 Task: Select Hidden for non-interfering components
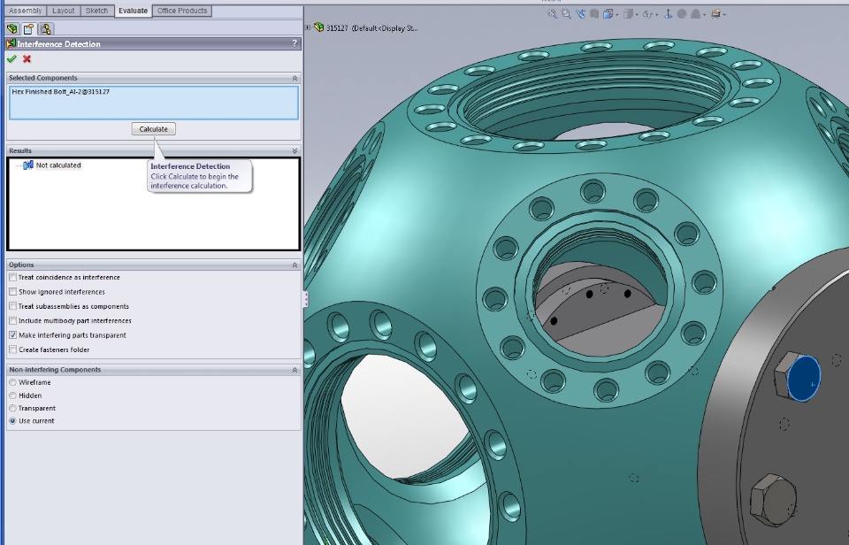[x=13, y=395]
